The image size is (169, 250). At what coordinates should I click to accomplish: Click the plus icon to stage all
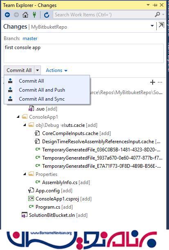pyautogui.click(x=153, y=82)
